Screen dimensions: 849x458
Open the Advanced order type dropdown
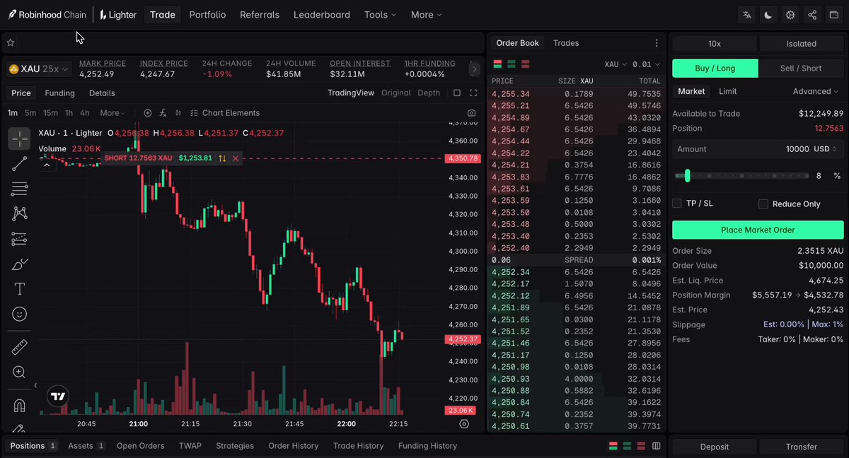point(816,91)
